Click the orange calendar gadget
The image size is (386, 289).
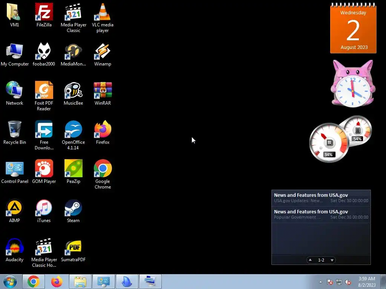(x=353, y=28)
